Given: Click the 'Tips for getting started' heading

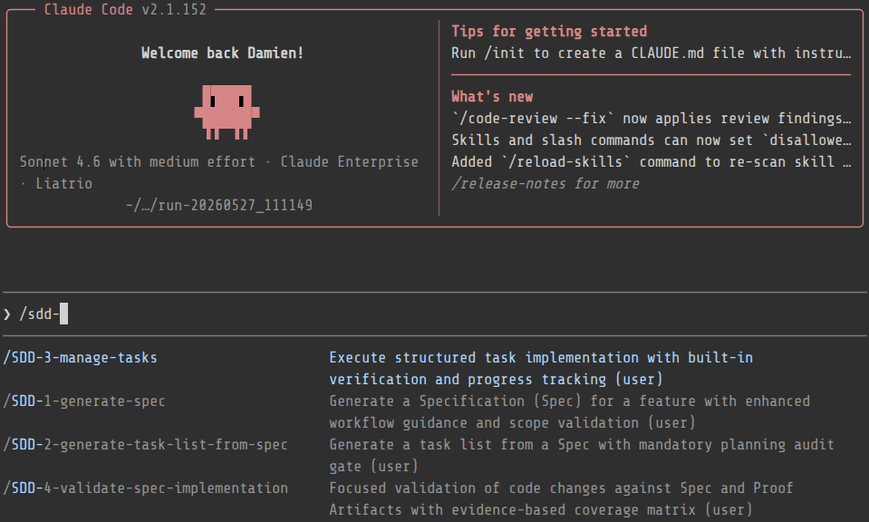Looking at the screenshot, I should (x=549, y=32).
